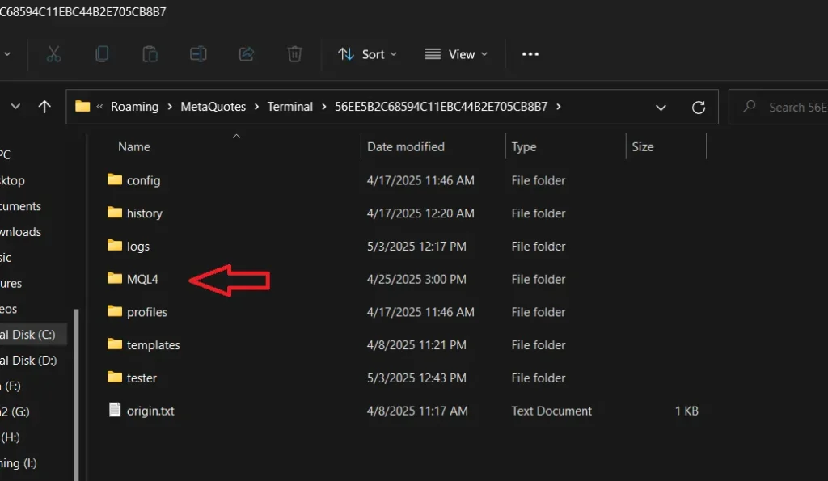Click the config folder name
This screenshot has height=481, width=828.
144,180
